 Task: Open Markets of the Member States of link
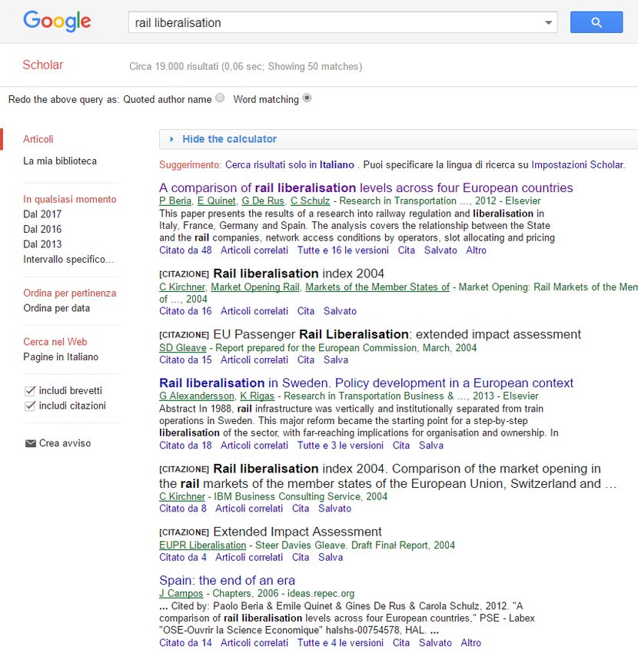point(377,287)
